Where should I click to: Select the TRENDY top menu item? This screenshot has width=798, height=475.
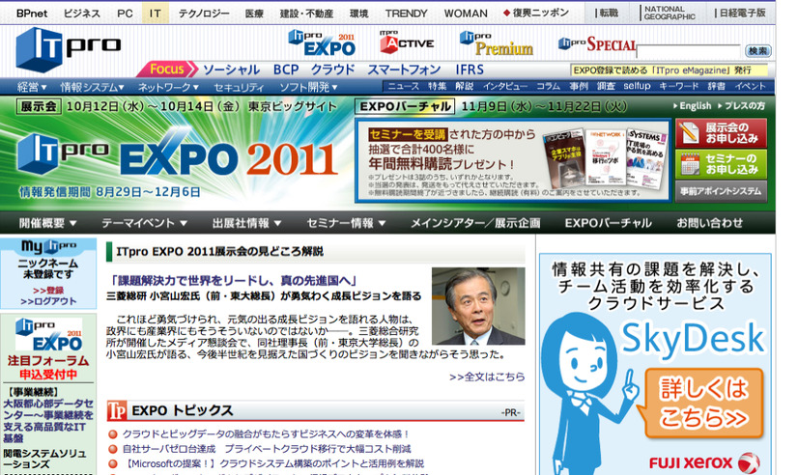(x=406, y=14)
